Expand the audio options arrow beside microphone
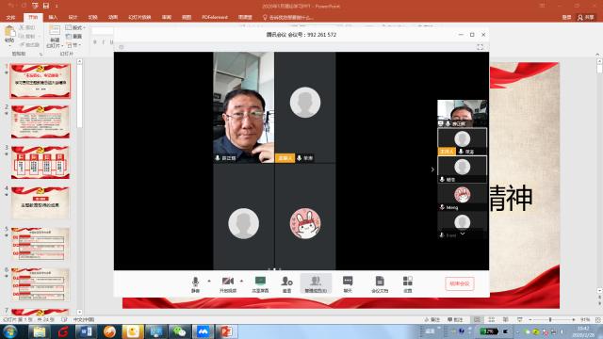This screenshot has width=603, height=339. 209,281
